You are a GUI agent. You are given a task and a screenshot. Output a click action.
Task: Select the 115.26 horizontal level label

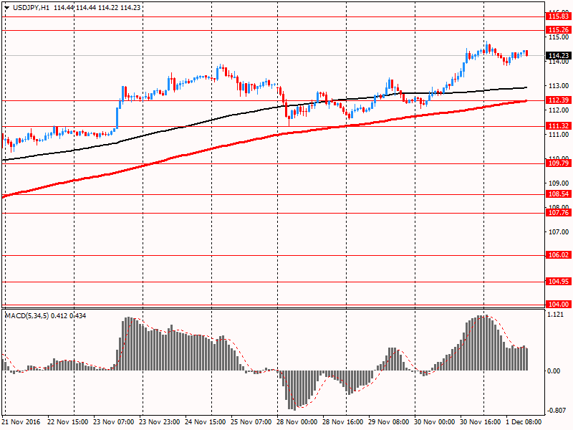click(x=559, y=30)
